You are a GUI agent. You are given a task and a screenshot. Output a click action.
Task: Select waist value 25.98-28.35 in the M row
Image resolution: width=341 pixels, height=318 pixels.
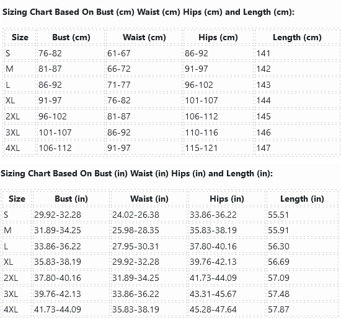point(136,230)
